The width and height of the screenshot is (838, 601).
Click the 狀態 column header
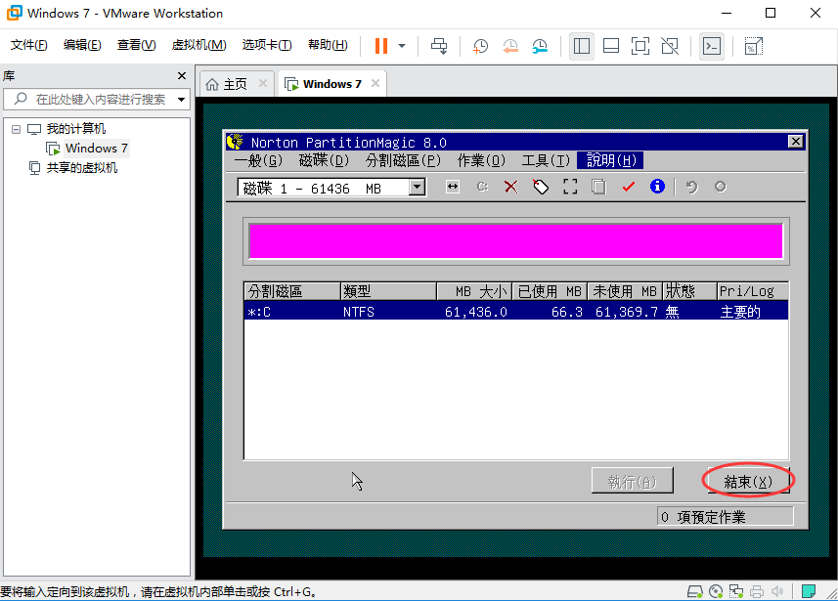click(x=689, y=291)
